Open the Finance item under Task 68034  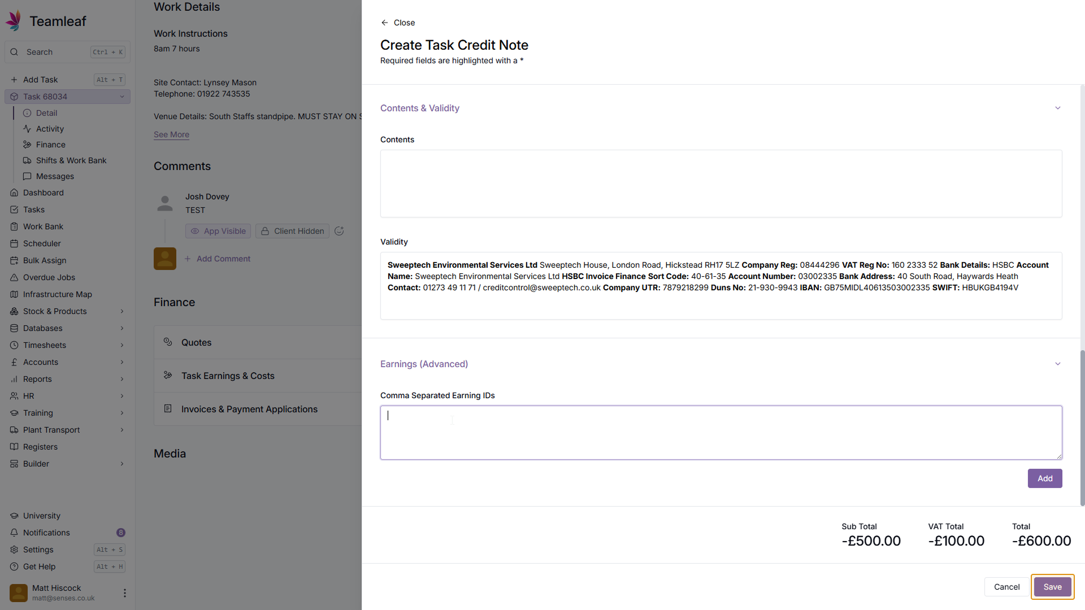50,145
